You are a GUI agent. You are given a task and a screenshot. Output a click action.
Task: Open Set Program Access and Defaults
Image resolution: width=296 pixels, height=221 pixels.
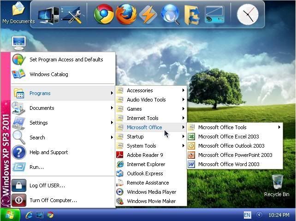63,60
